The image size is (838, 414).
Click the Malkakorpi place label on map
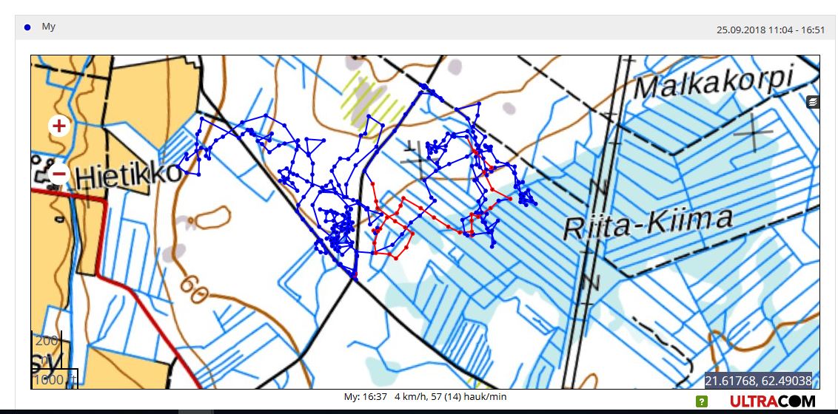click(x=714, y=82)
